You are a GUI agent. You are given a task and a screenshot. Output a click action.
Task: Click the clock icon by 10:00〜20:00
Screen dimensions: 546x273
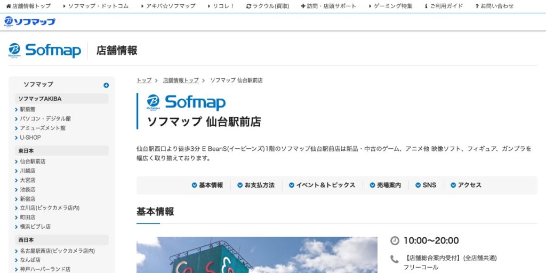(395, 240)
